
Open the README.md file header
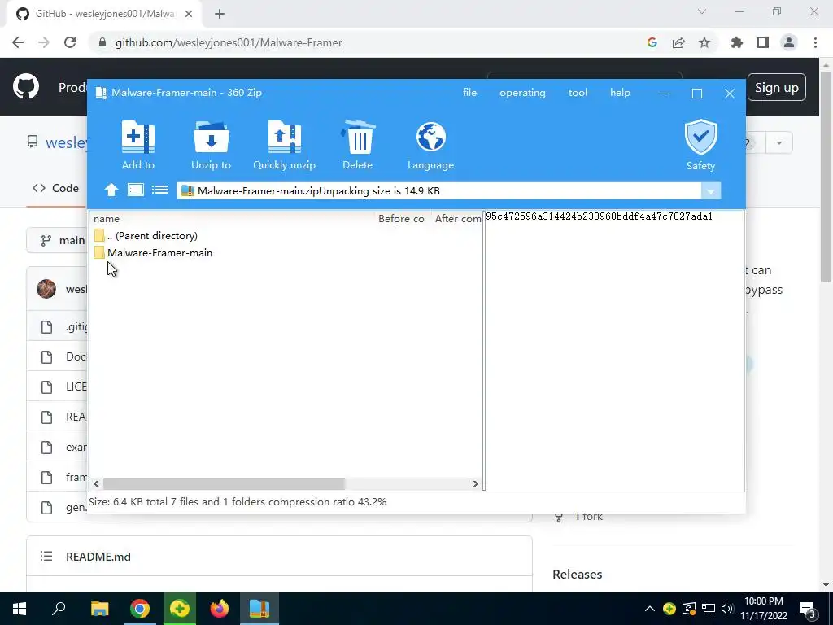tap(98, 557)
